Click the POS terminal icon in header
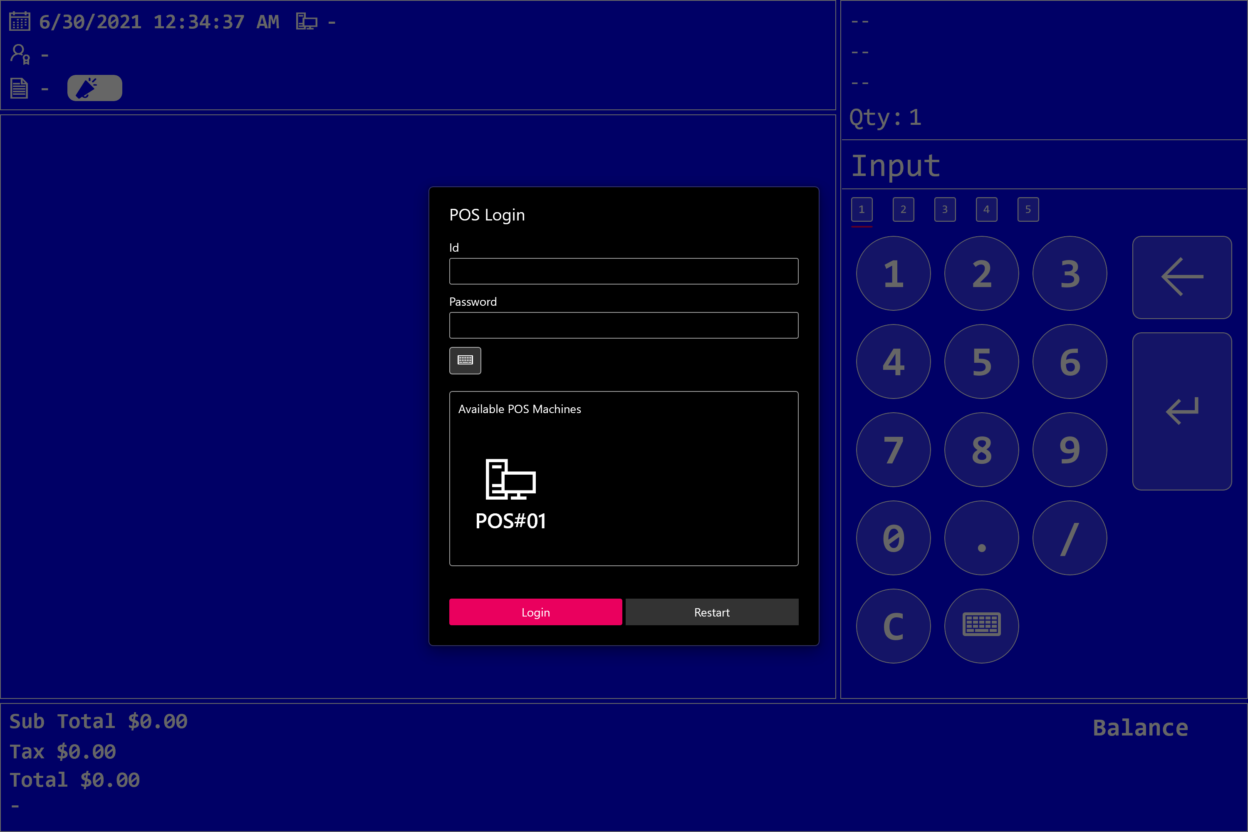 tap(307, 21)
